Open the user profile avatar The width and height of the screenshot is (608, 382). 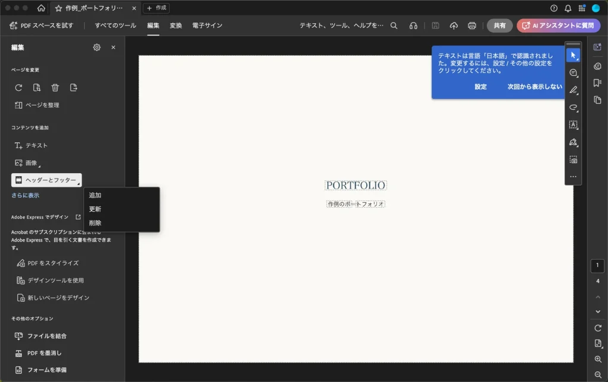[596, 8]
